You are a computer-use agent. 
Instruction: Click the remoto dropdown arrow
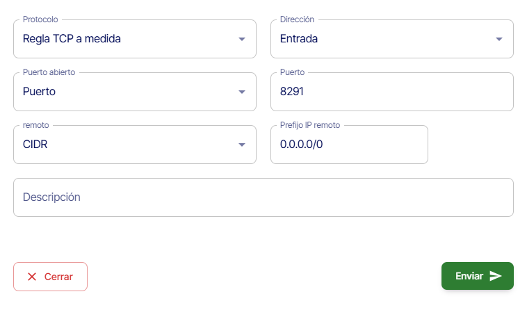[x=242, y=145]
